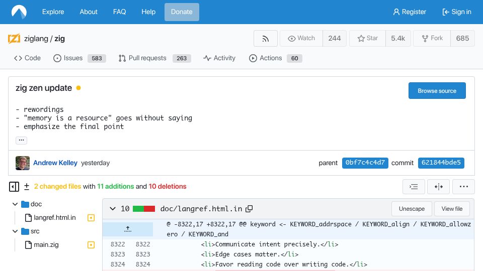Screen dimensions: 483x271
Task: View the 244 watchers count
Action: coord(335,39)
